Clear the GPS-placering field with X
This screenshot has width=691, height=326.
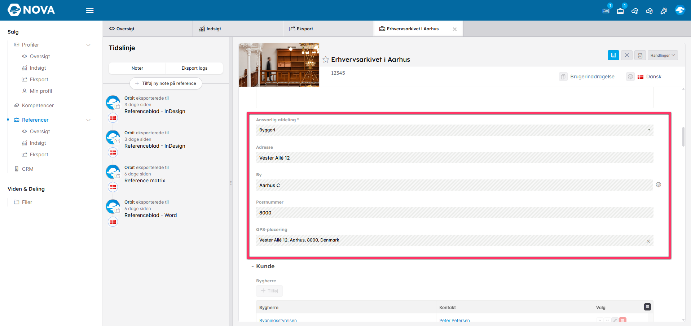click(x=648, y=241)
